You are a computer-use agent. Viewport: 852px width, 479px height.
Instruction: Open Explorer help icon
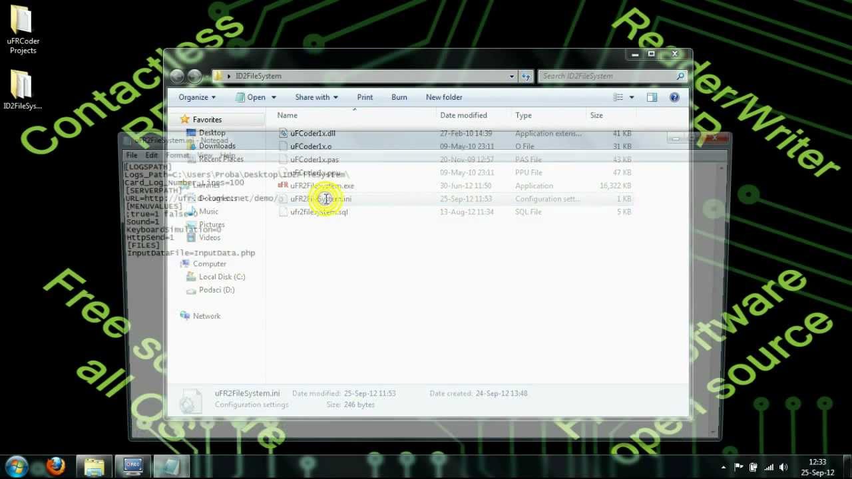[x=674, y=97]
